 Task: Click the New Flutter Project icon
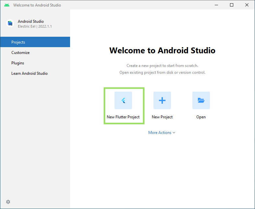[123, 100]
